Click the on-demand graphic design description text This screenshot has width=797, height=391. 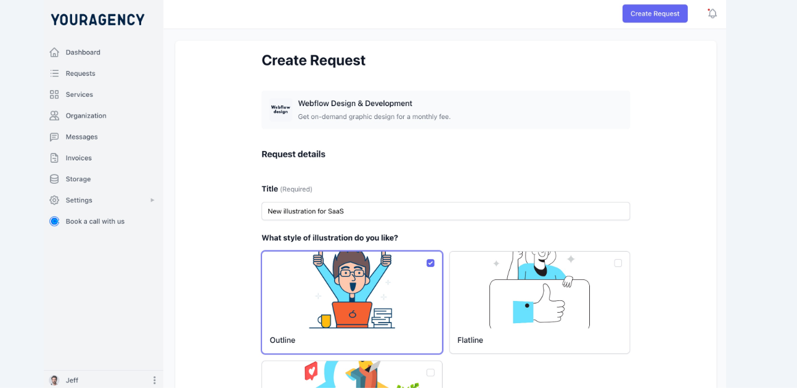[x=374, y=117]
